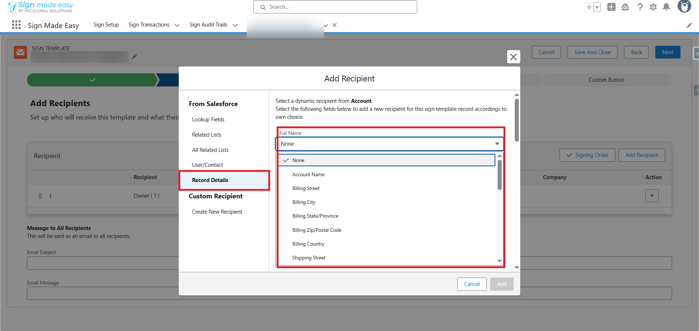
Task: Open the Global Actions plus icon
Action: tap(611, 7)
